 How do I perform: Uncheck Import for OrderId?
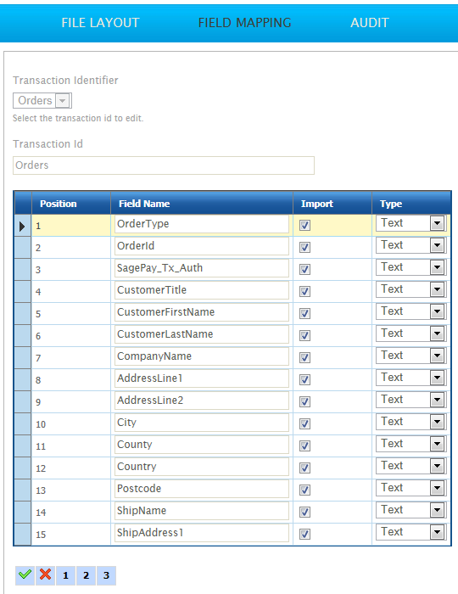tap(304, 248)
